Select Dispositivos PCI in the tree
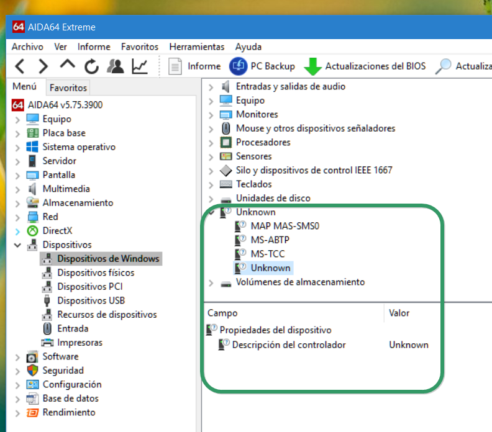The width and height of the screenshot is (492, 432). click(89, 287)
